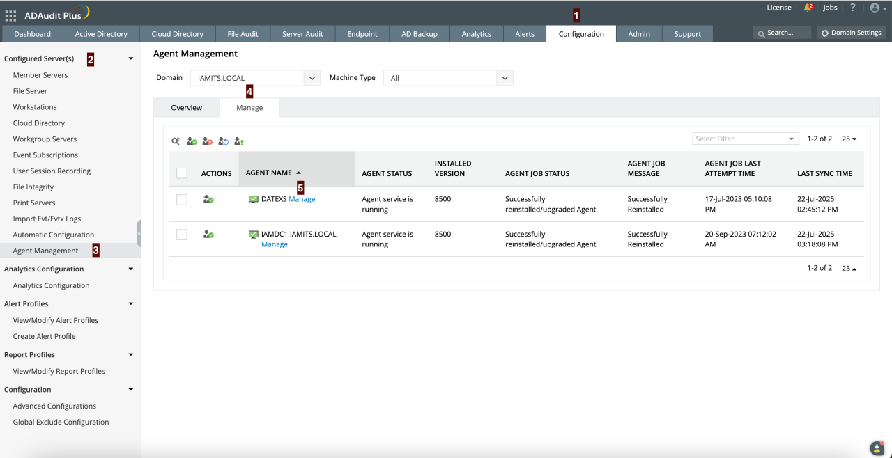This screenshot has height=458, width=892.
Task: Click inside the Search field
Action: (782, 31)
